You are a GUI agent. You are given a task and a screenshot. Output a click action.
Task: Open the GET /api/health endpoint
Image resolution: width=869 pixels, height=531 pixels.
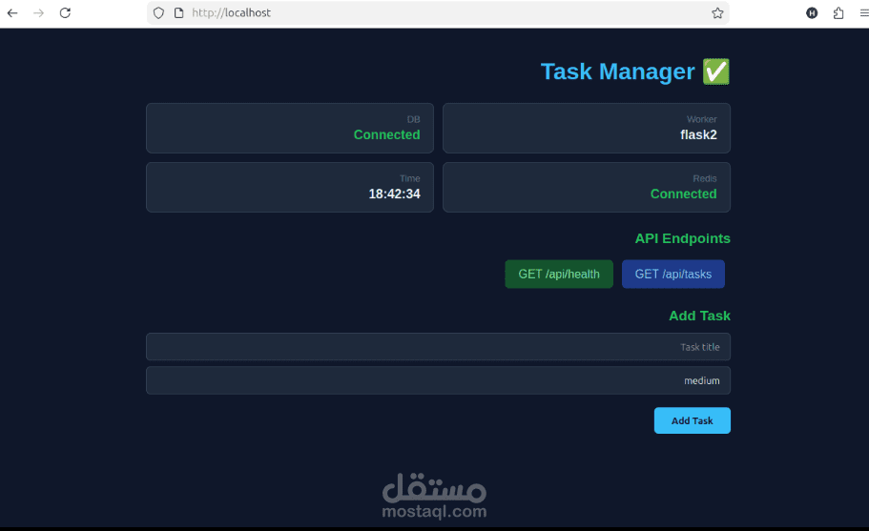coord(559,275)
